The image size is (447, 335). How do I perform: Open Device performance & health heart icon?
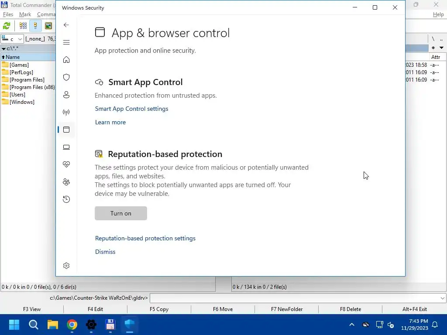(66, 164)
